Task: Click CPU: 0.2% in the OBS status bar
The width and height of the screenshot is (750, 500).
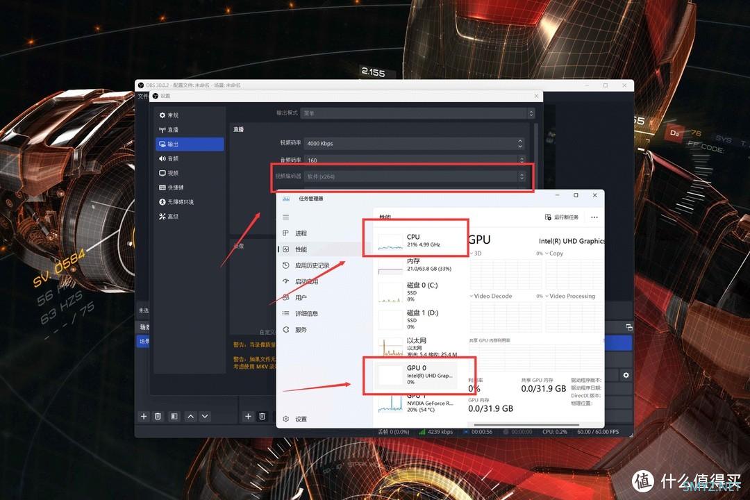Action: 554,432
